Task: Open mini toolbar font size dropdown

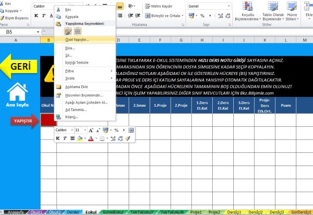Action: tap(85, 130)
